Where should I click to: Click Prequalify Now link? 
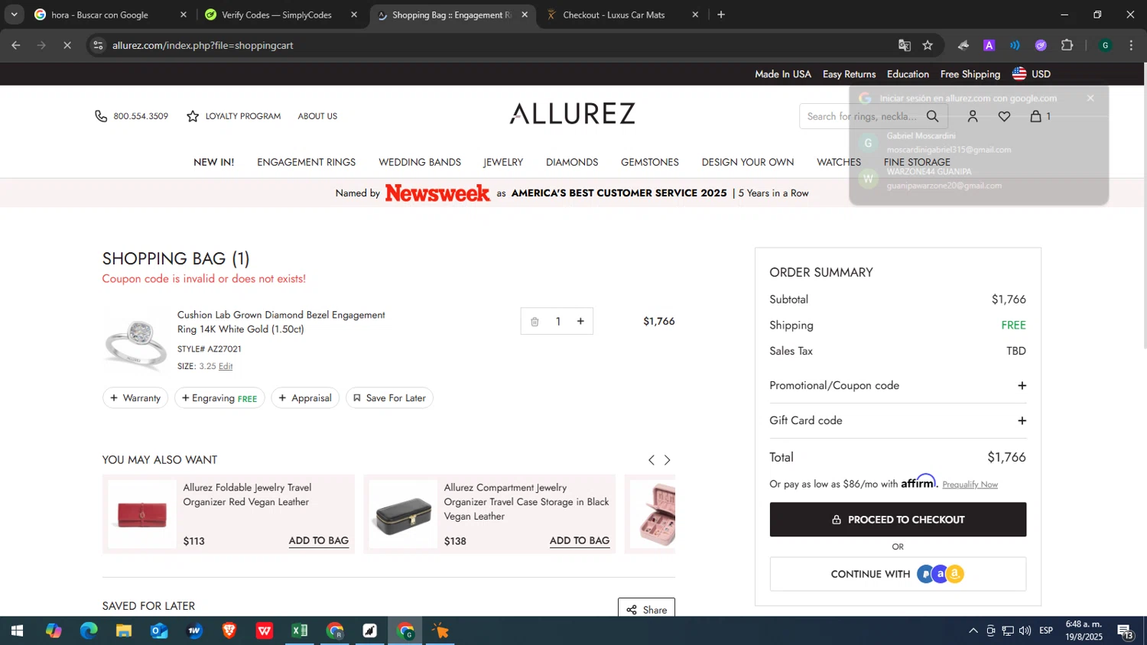970,485
